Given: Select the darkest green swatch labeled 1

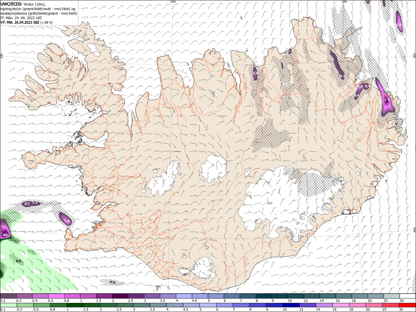Looking at the screenshot, I should pyautogui.click(x=75, y=305).
